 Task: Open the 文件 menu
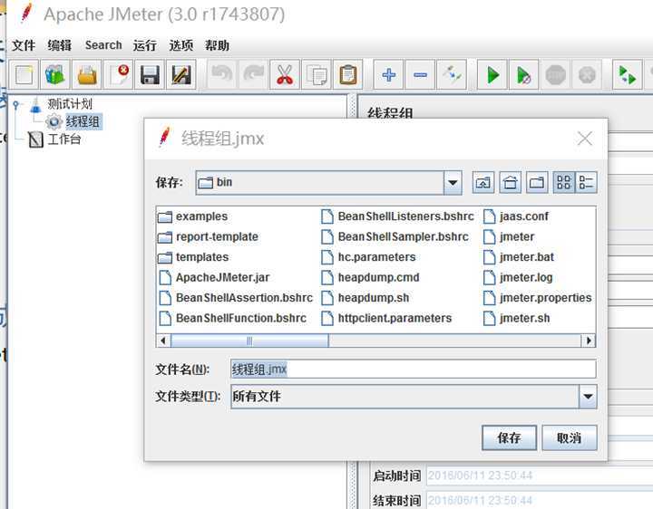(x=24, y=45)
